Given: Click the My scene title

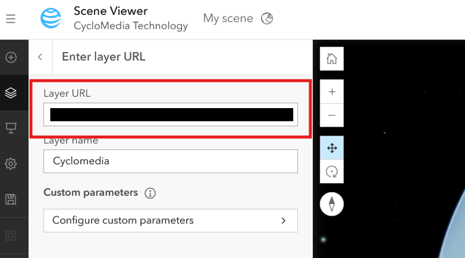Looking at the screenshot, I should (228, 19).
